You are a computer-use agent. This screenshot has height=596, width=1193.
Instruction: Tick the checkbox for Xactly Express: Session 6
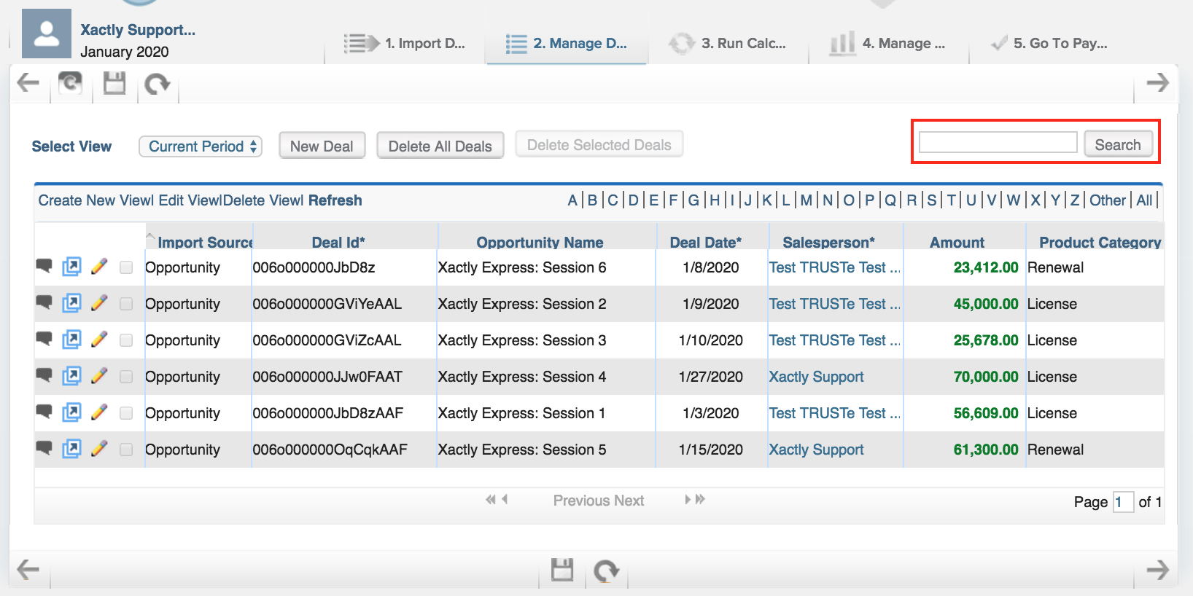126,267
